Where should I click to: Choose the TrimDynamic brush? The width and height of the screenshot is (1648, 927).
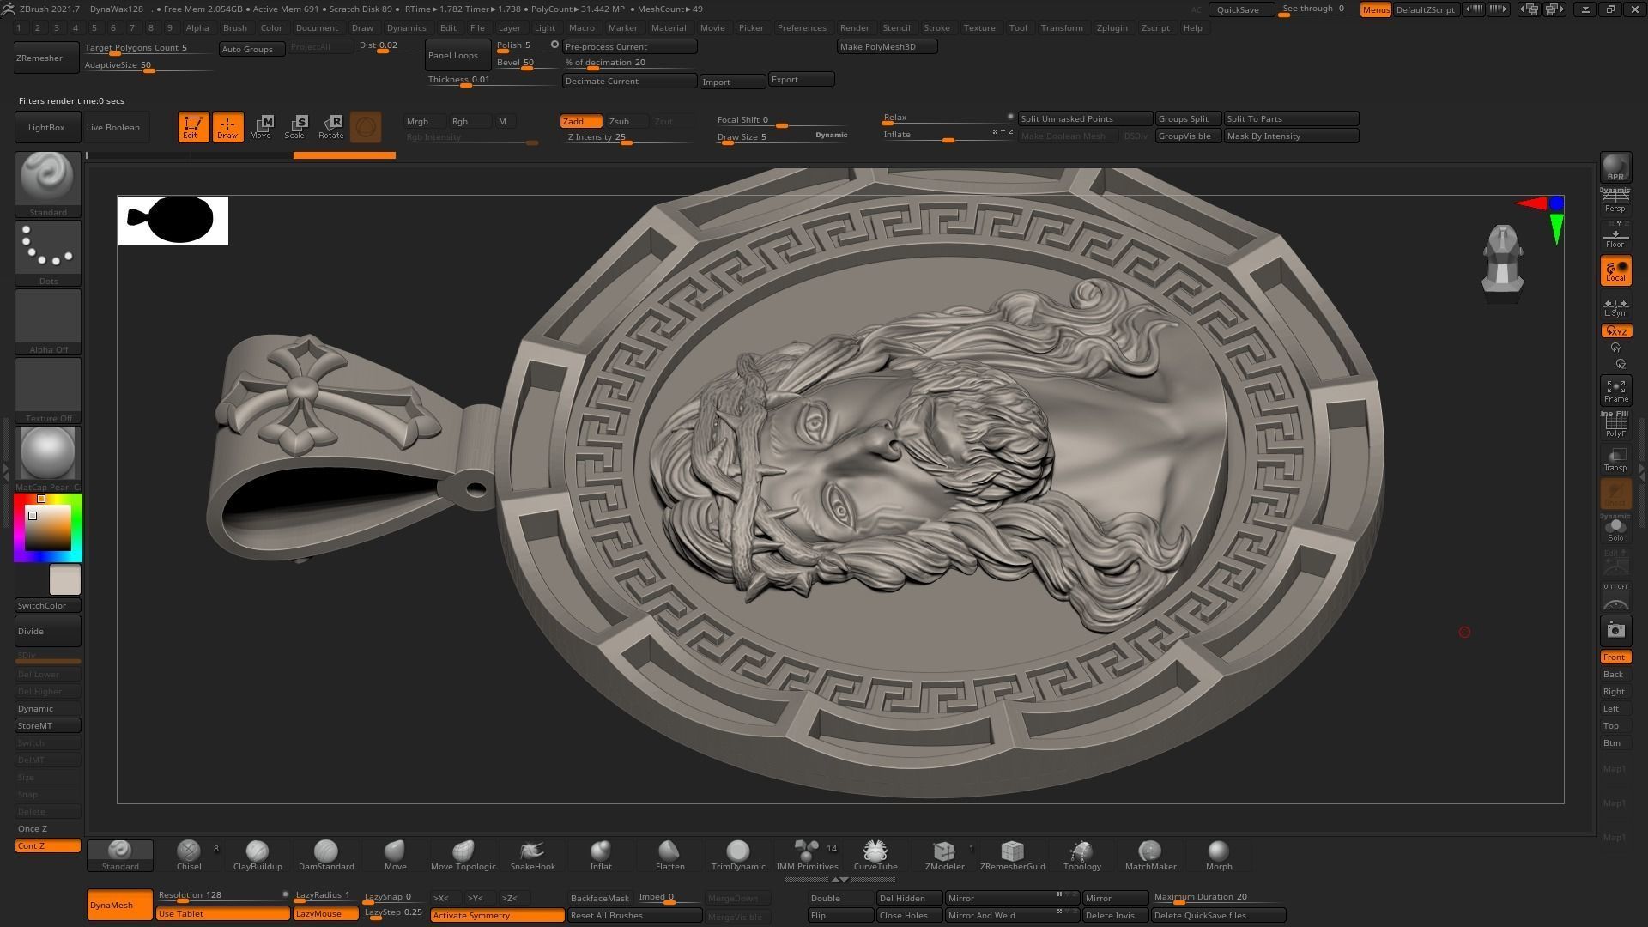click(737, 851)
